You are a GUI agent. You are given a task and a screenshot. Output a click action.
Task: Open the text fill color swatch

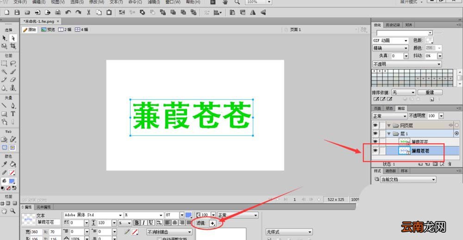tap(188, 215)
